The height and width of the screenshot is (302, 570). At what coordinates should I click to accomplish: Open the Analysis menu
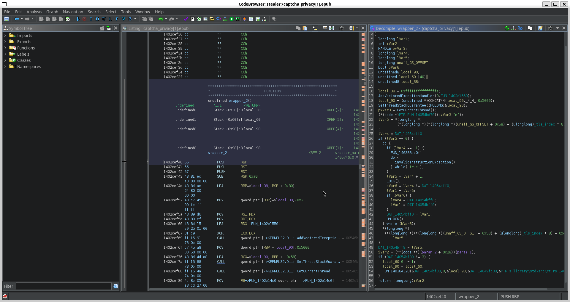pos(34,12)
